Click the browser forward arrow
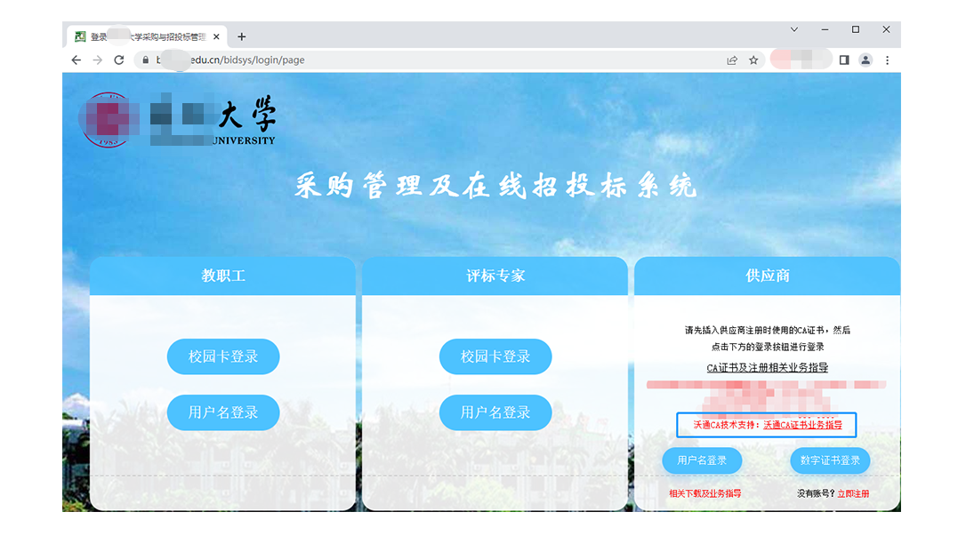966x536 pixels. pos(98,60)
